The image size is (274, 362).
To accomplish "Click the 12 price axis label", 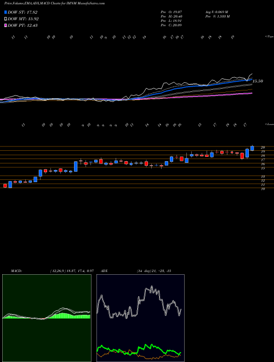I will pos(262,180).
